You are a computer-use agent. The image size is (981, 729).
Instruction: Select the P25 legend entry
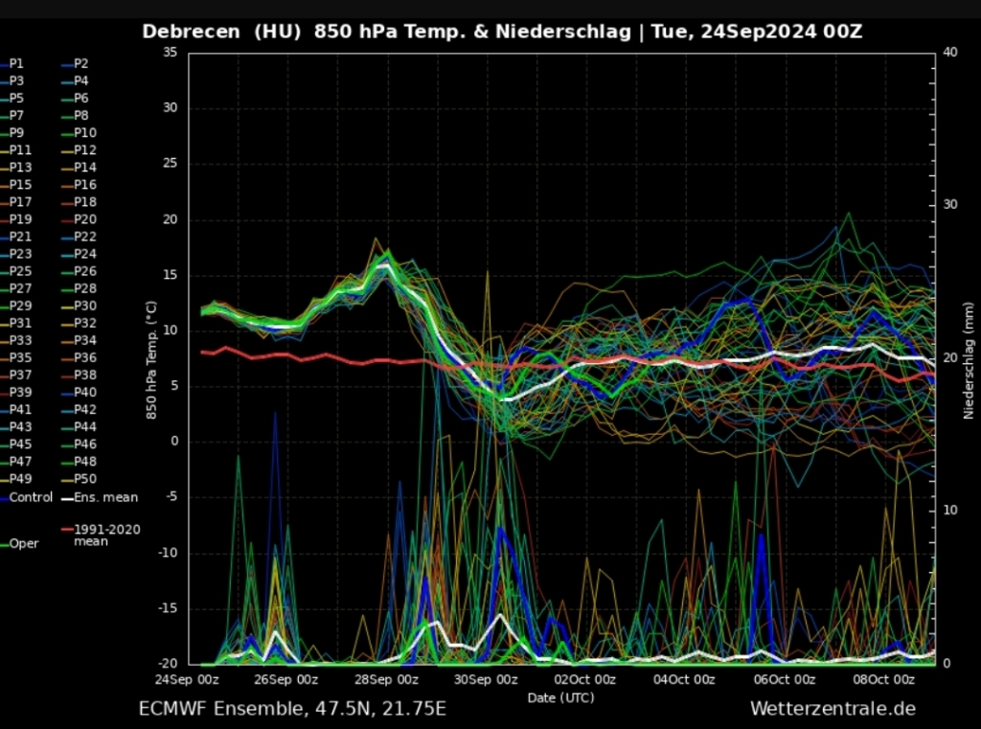pyautogui.click(x=20, y=271)
